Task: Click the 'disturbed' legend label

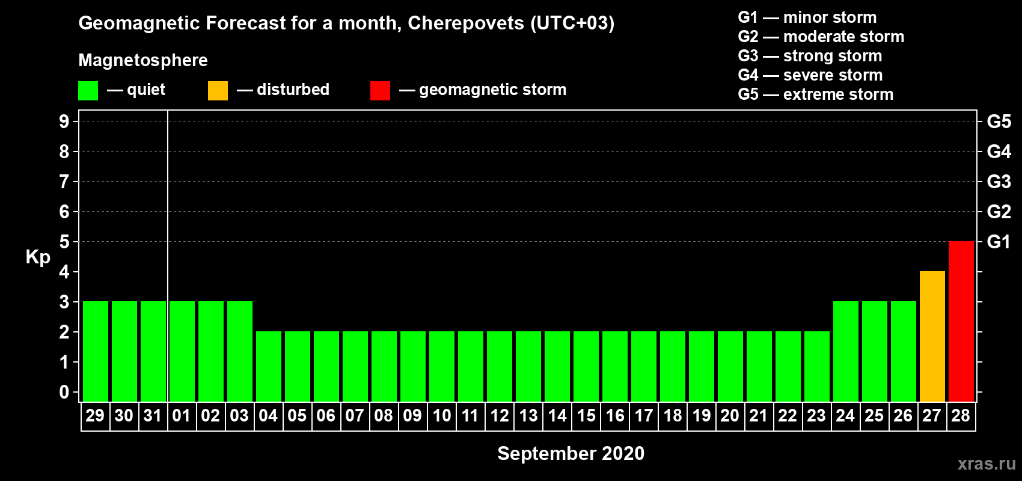Action: (293, 90)
